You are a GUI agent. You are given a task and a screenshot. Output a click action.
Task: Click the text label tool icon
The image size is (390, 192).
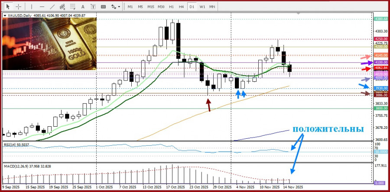93,7
